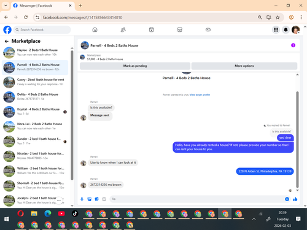
Task: Click the 'Is this available?' message bubble
Action: click(x=101, y=107)
